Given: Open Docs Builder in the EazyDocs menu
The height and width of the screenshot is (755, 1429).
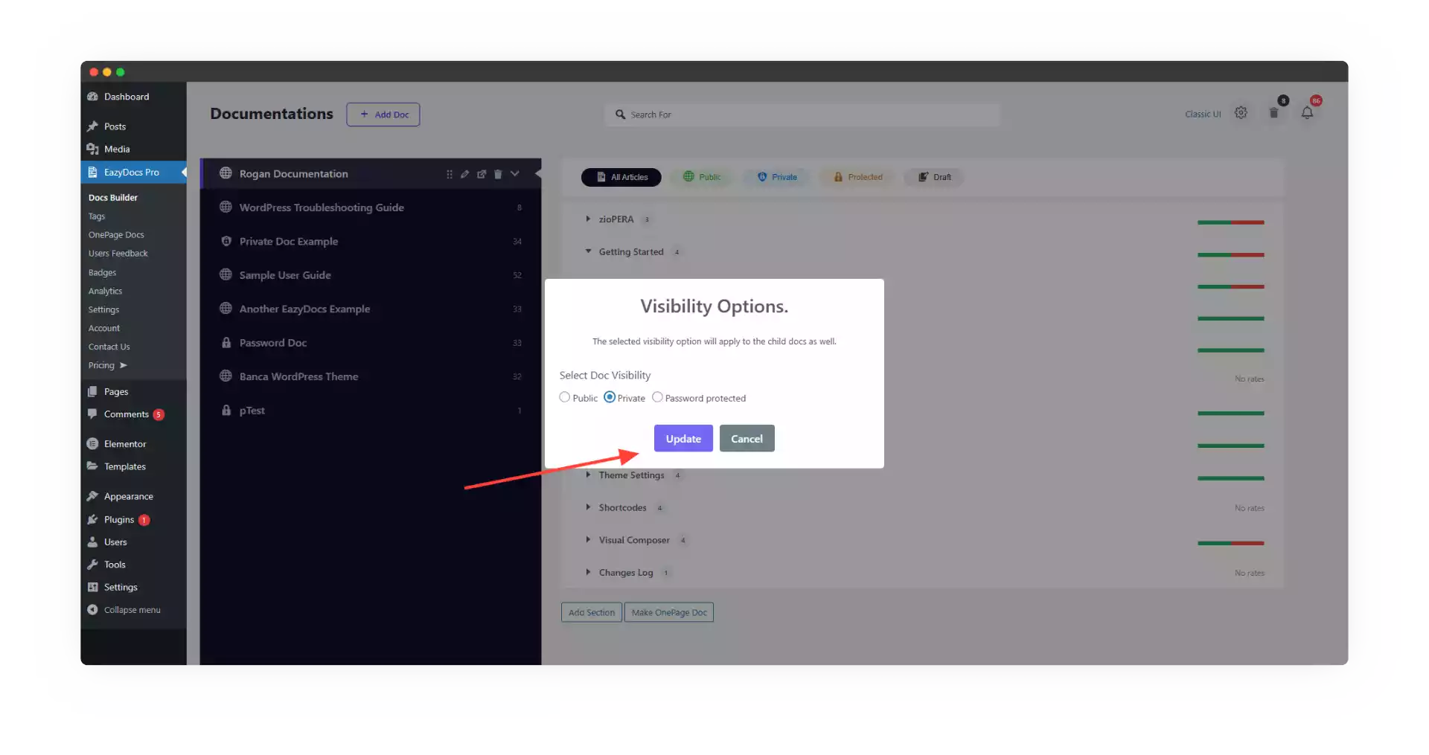Looking at the screenshot, I should (112, 197).
